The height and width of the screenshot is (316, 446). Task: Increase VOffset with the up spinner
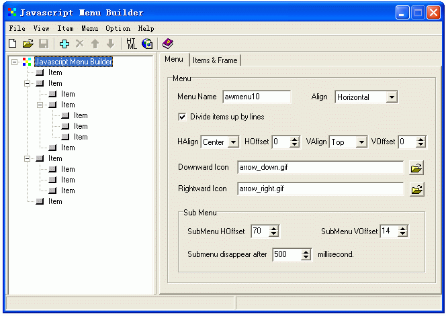pyautogui.click(x=420, y=140)
